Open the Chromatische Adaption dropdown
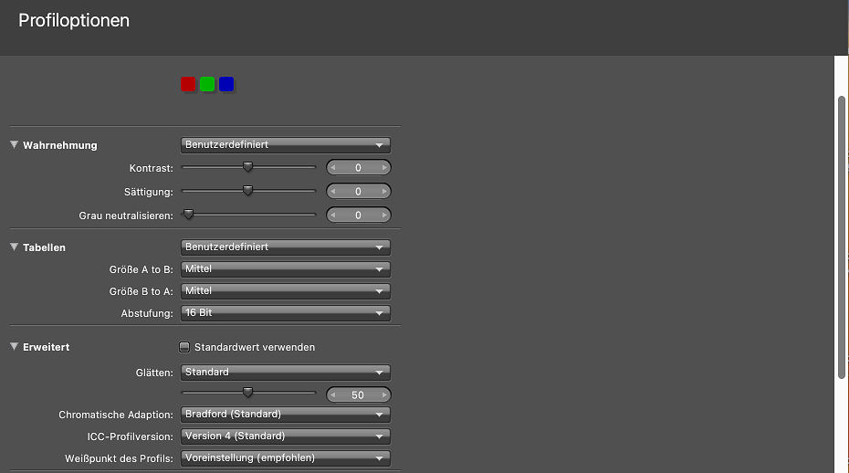This screenshot has width=849, height=473. point(286,415)
